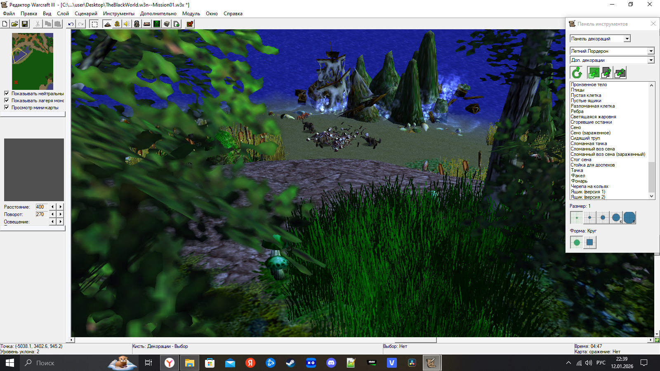Select the second brush size
660x371 pixels.
pyautogui.click(x=590, y=218)
